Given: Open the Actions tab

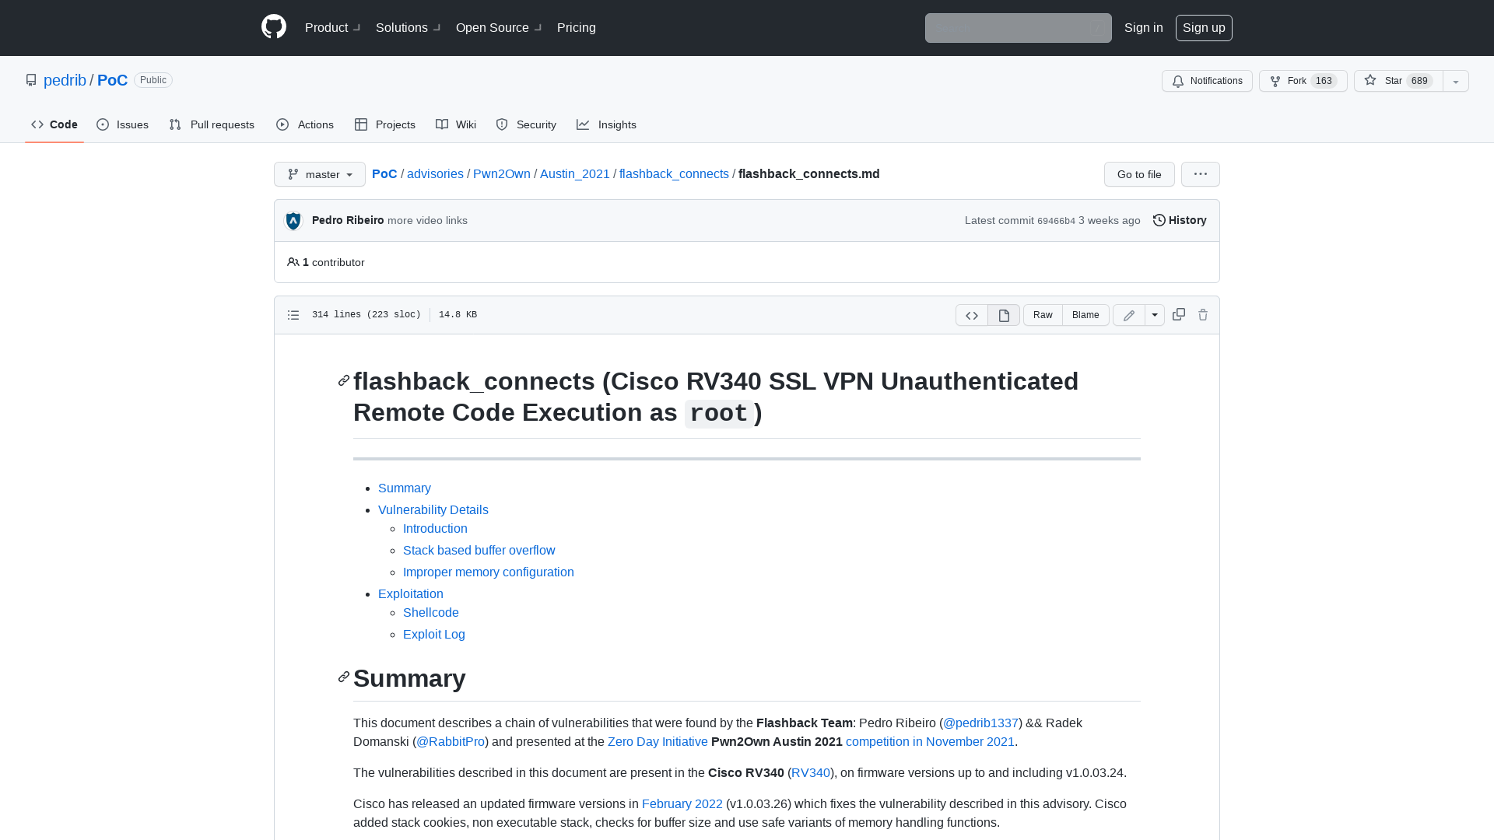Looking at the screenshot, I should 305,124.
